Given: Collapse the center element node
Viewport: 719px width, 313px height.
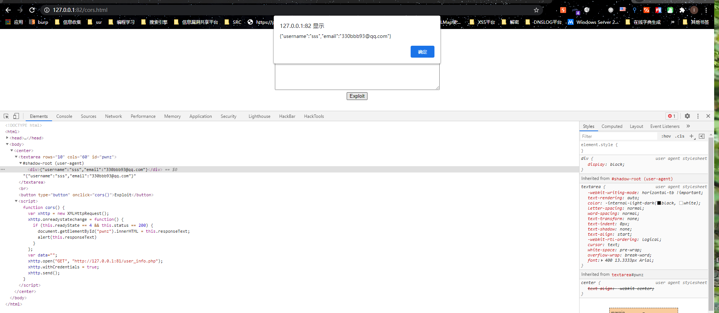Looking at the screenshot, I should click(x=12, y=151).
